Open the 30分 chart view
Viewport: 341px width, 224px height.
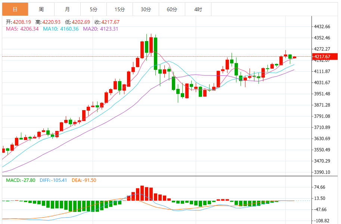click(146, 7)
